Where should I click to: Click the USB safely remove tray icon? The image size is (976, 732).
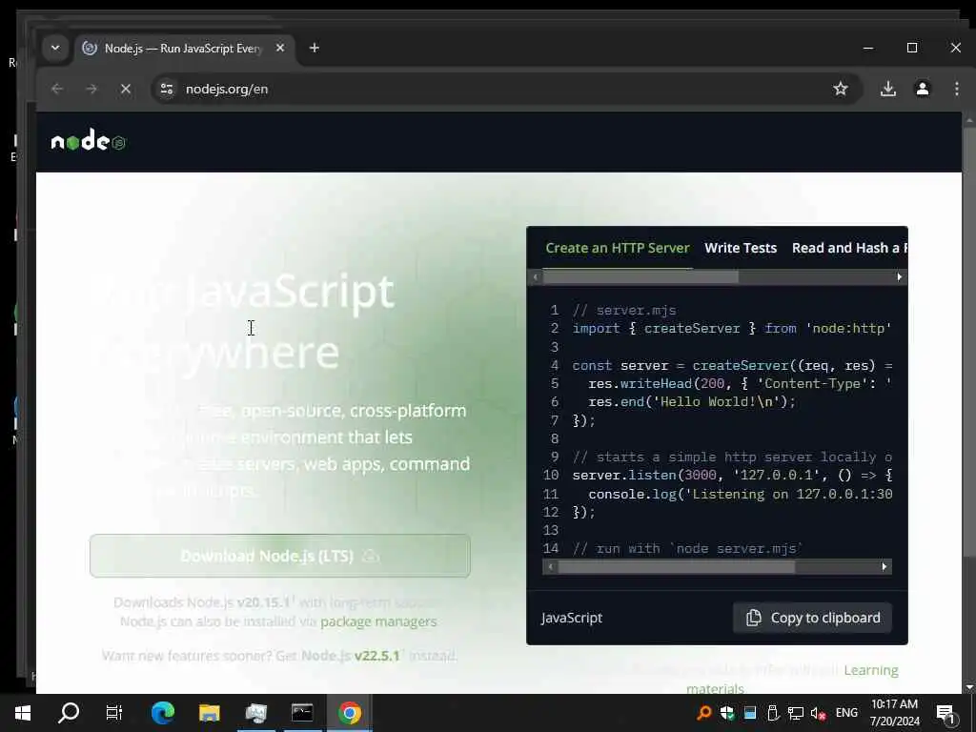coord(772,713)
